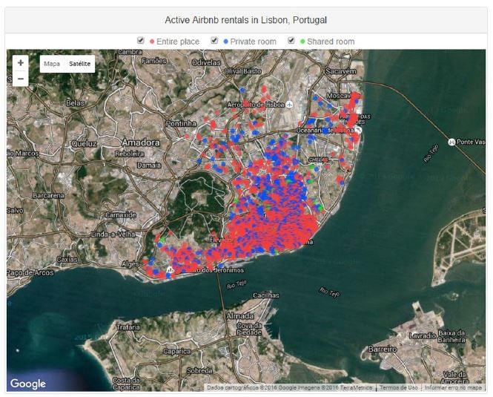493x397 pixels.
Task: Click the Damaia map label
Action: pyautogui.click(x=149, y=165)
